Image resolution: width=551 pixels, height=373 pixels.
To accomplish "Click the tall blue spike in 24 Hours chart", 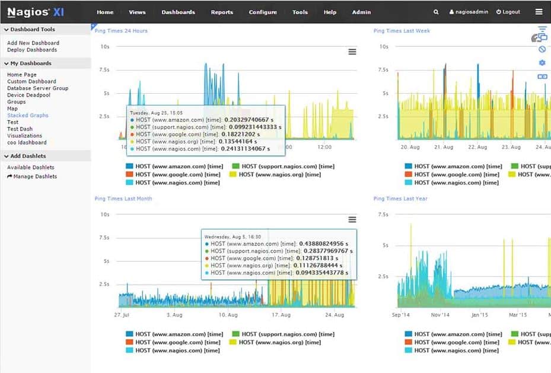I will click(x=206, y=84).
